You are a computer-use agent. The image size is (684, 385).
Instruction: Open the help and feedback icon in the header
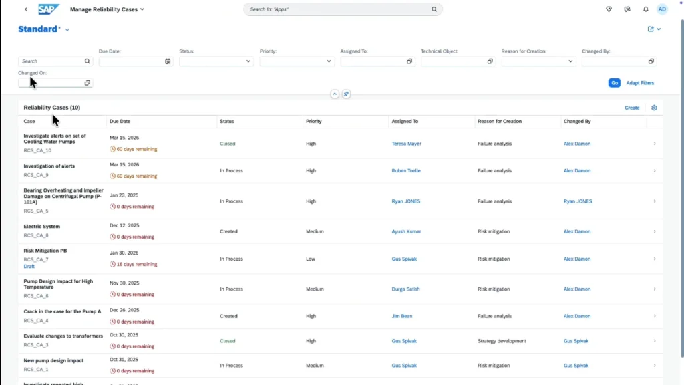(x=627, y=9)
